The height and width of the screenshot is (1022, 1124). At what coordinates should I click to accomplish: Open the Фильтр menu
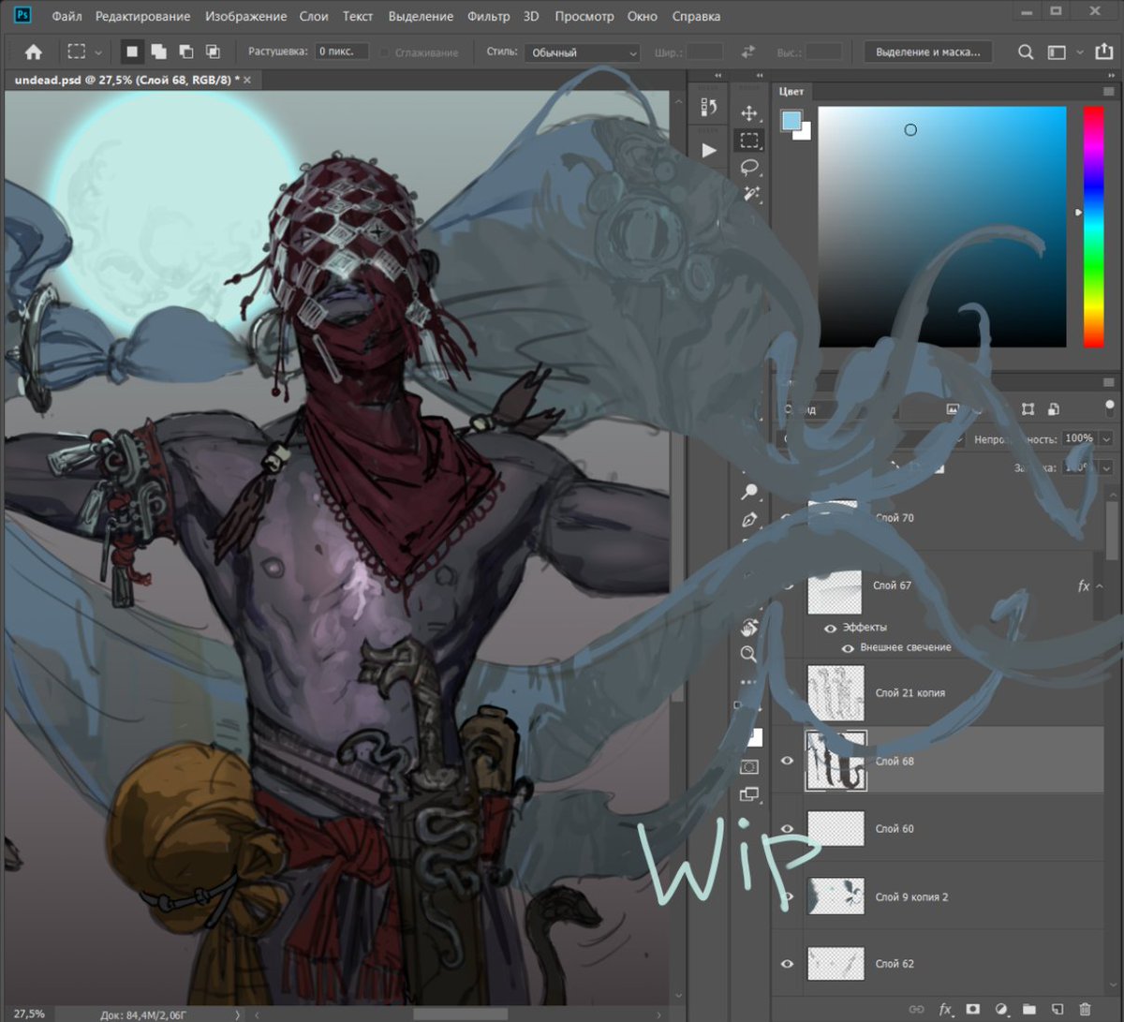(x=488, y=16)
